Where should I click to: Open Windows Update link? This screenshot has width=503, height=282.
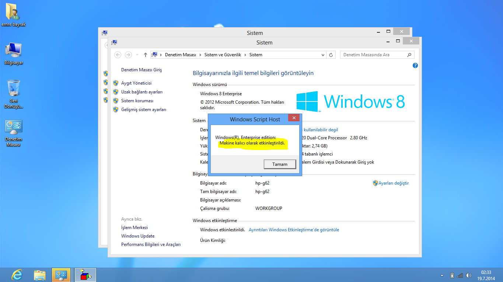138,236
